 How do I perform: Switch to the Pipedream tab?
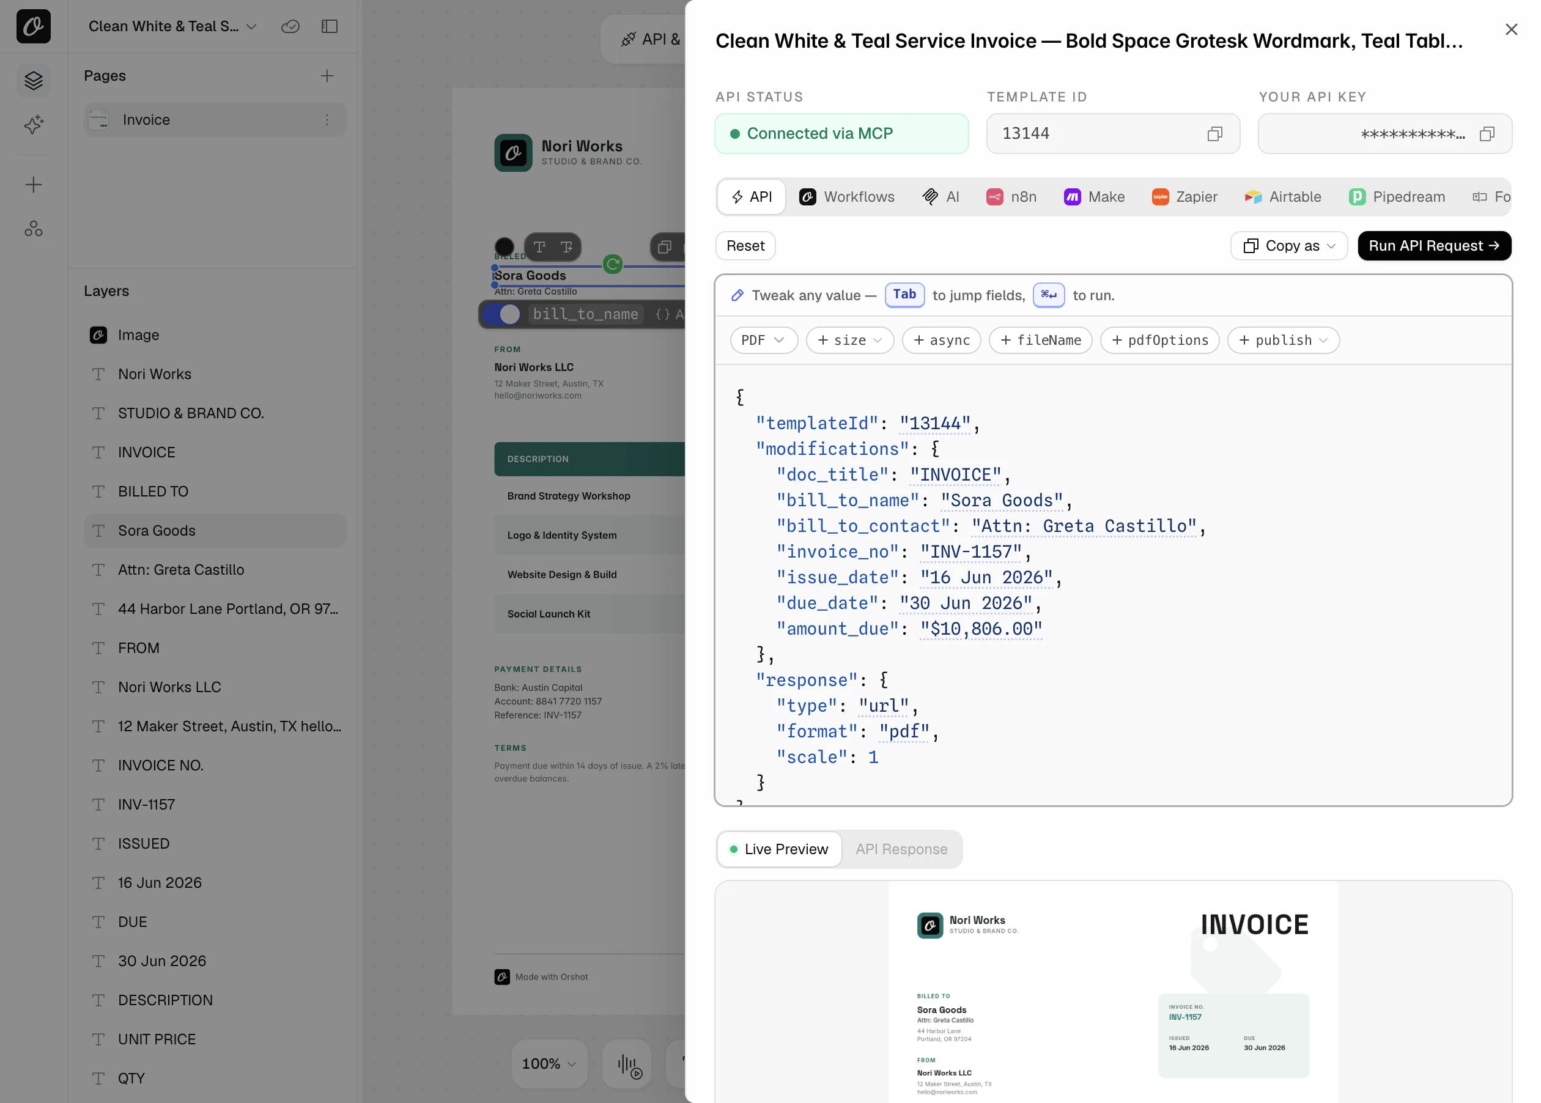point(1397,197)
